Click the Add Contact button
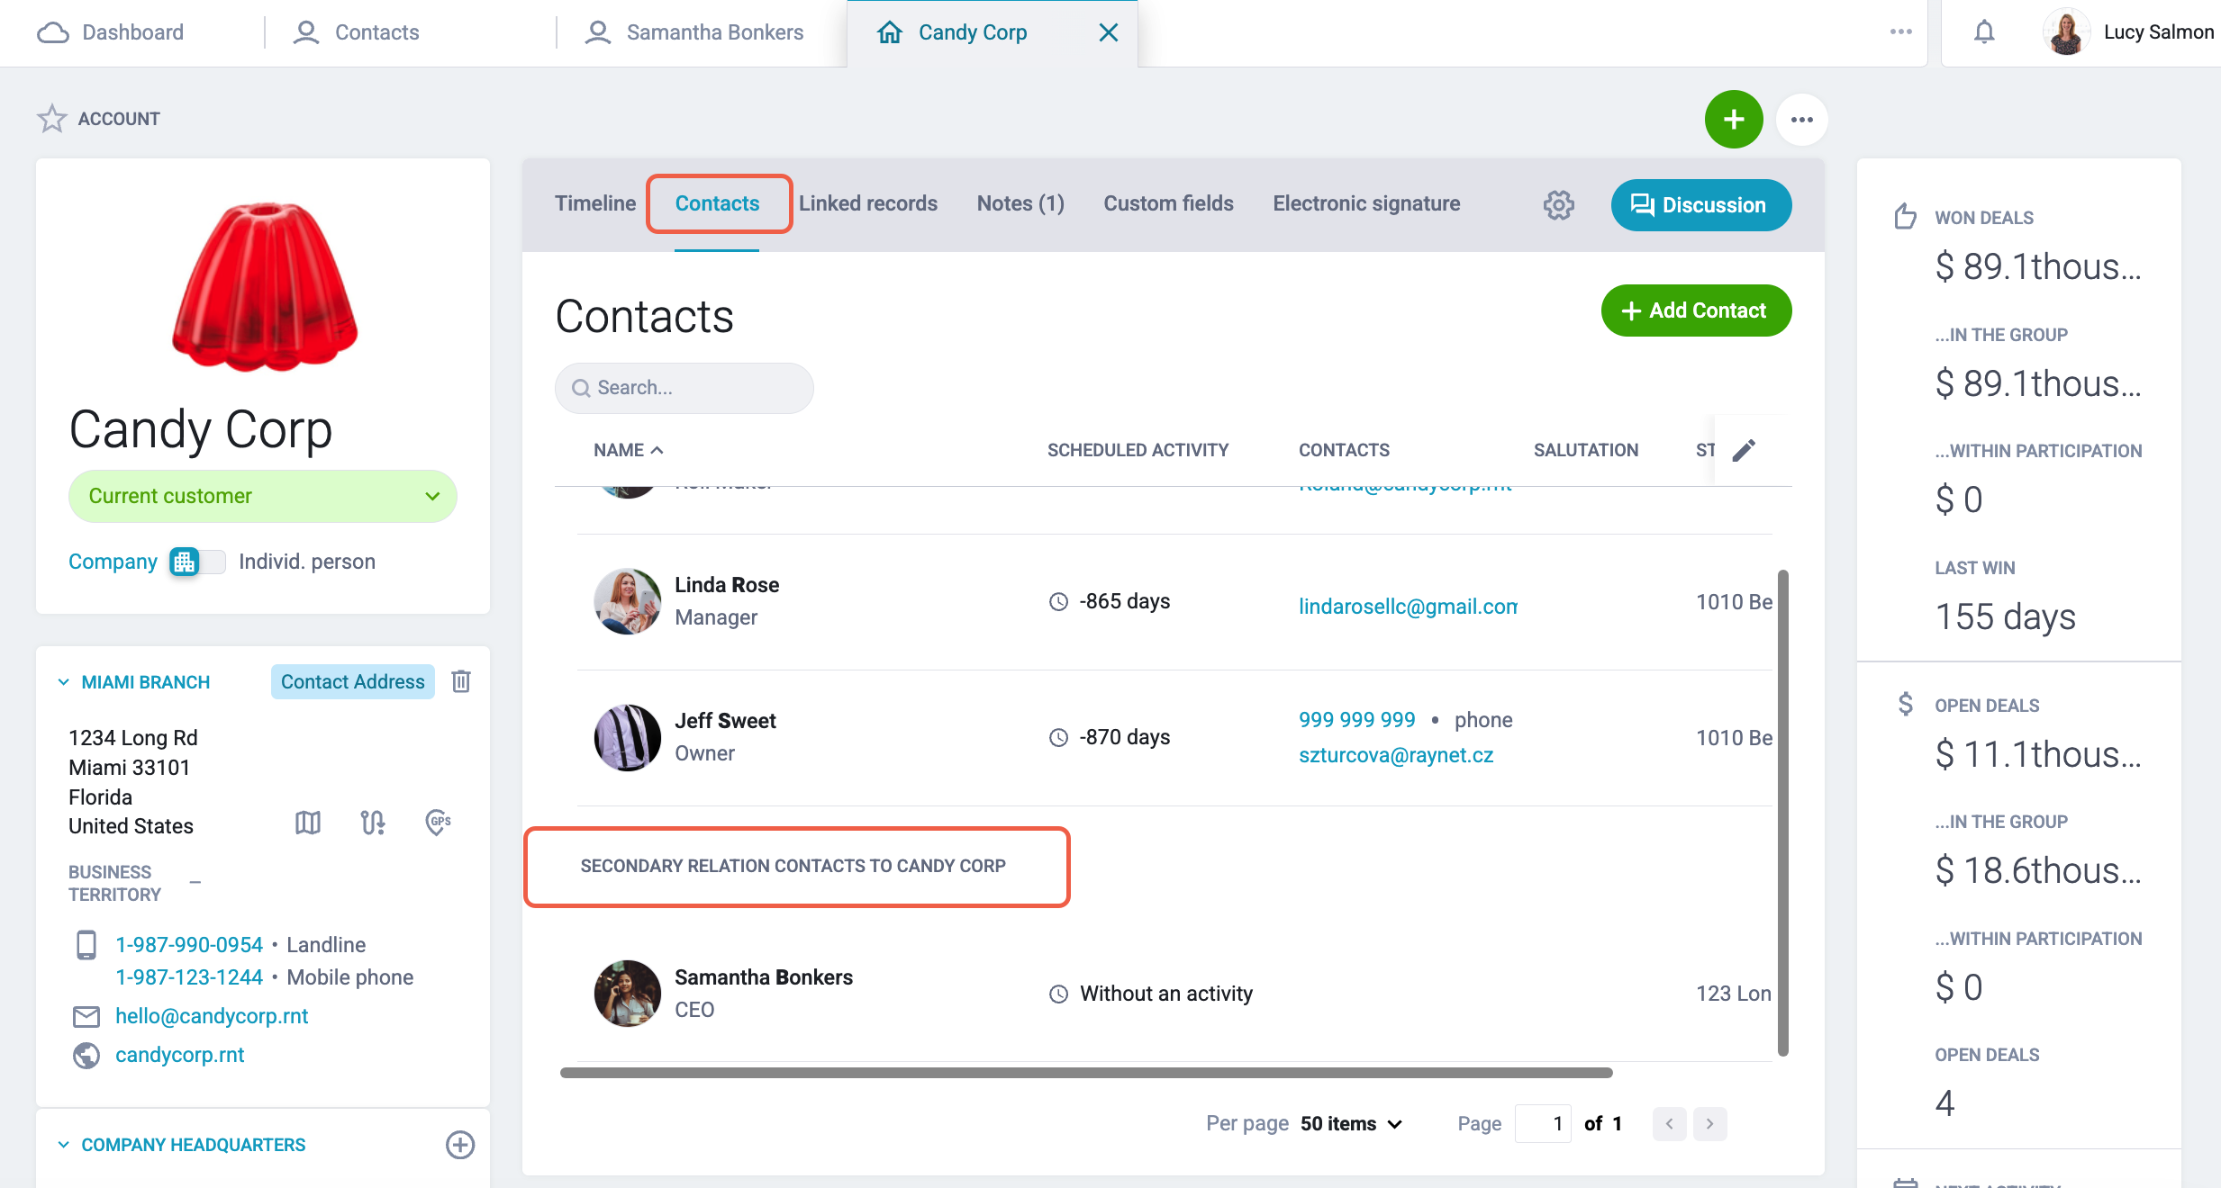Screen dimensions: 2221x1188 point(1696,310)
